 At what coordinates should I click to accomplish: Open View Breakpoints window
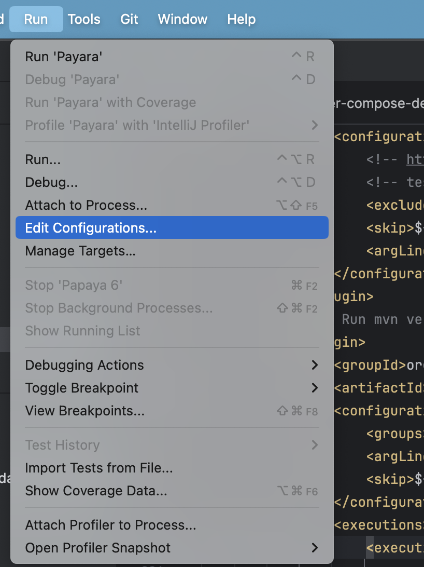85,411
